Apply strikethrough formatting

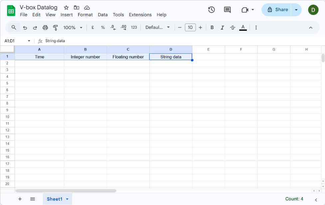233,28
